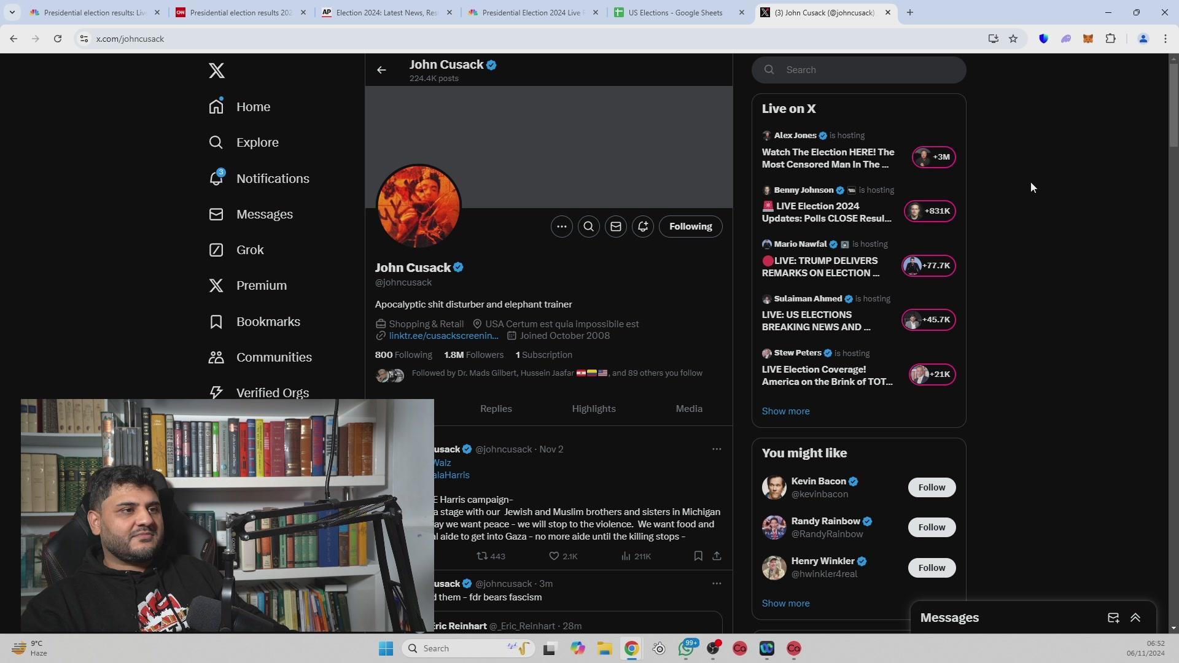The width and height of the screenshot is (1179, 663).
Task: Open John Cusack's profile picture
Action: [419, 206]
